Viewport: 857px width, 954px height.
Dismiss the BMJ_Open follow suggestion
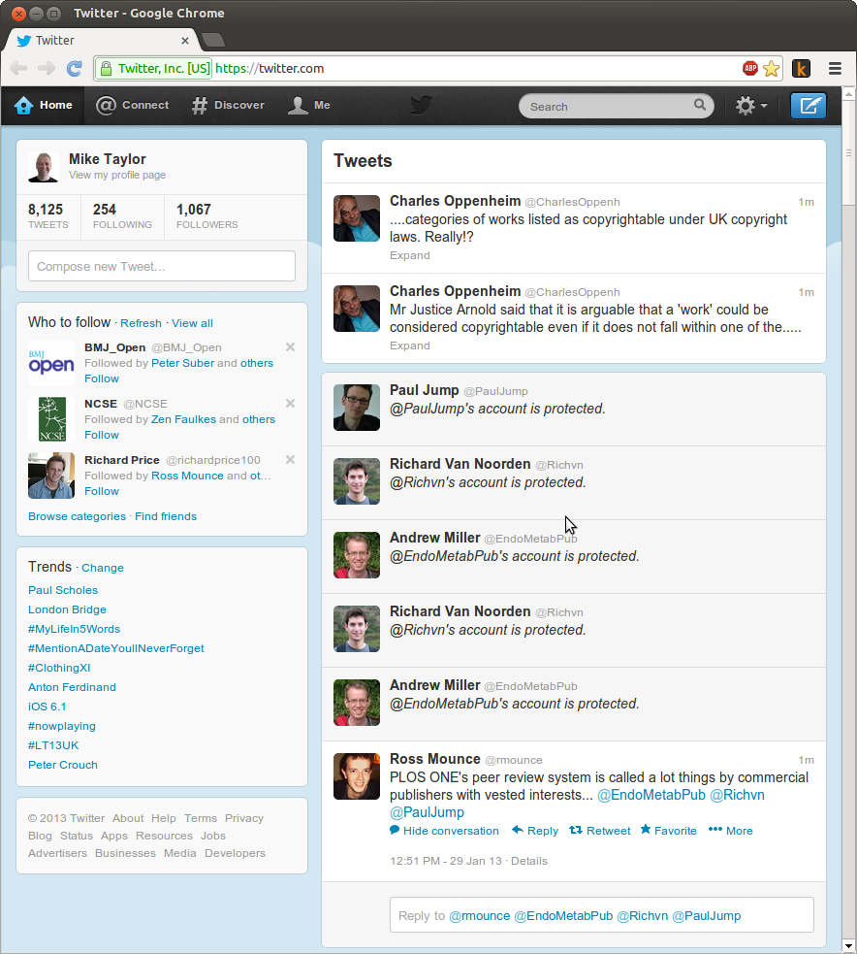tap(291, 346)
